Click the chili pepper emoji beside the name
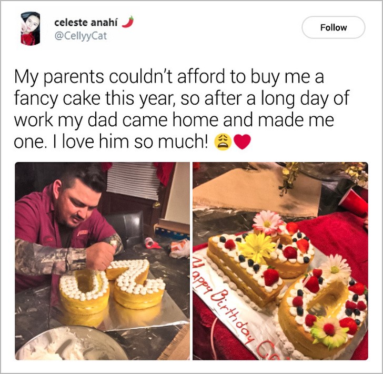 (128, 22)
